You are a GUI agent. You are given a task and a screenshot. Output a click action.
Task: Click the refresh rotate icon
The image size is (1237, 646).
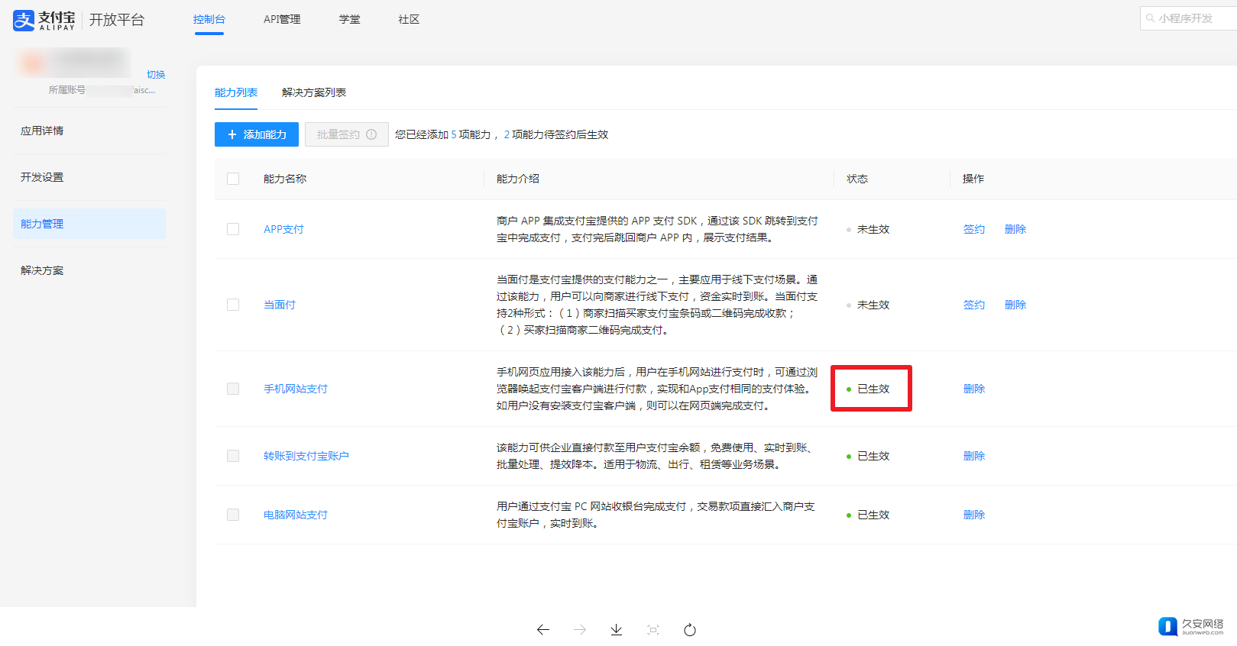[x=690, y=630]
